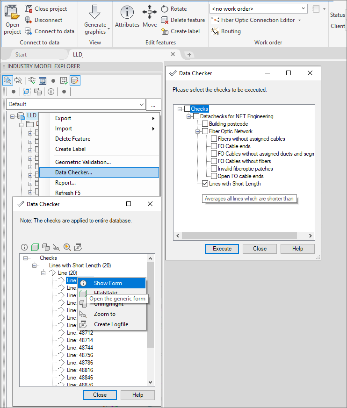The image size is (347, 408).
Task: Collapse Datachecks for NET Engineering node
Action: click(189, 116)
